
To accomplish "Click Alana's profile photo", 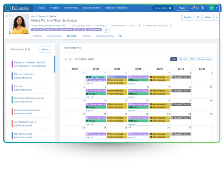I will 19,24.
